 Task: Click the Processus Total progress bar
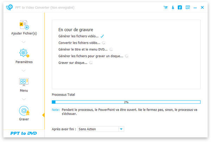click(126, 102)
